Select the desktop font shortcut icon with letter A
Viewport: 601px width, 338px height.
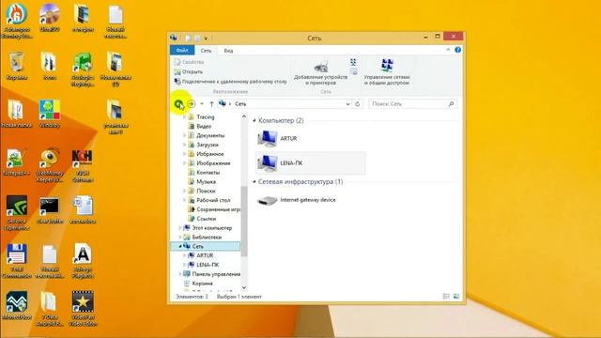pos(83,261)
